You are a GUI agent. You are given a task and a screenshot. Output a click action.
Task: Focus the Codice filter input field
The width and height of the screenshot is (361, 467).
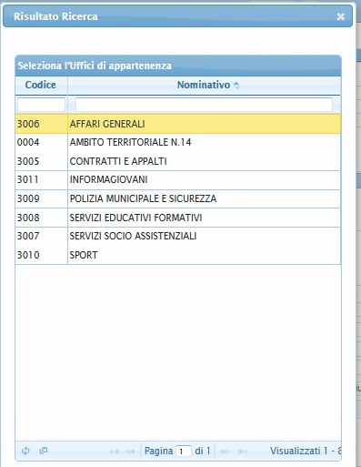(x=41, y=105)
